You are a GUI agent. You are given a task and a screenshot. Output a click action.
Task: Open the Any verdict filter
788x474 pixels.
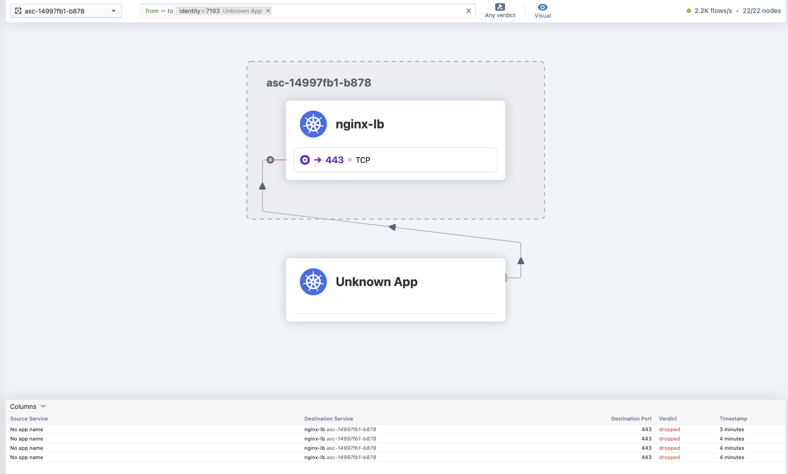(x=500, y=11)
